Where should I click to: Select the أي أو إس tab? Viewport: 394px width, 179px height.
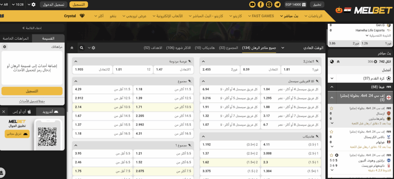pos(22,112)
